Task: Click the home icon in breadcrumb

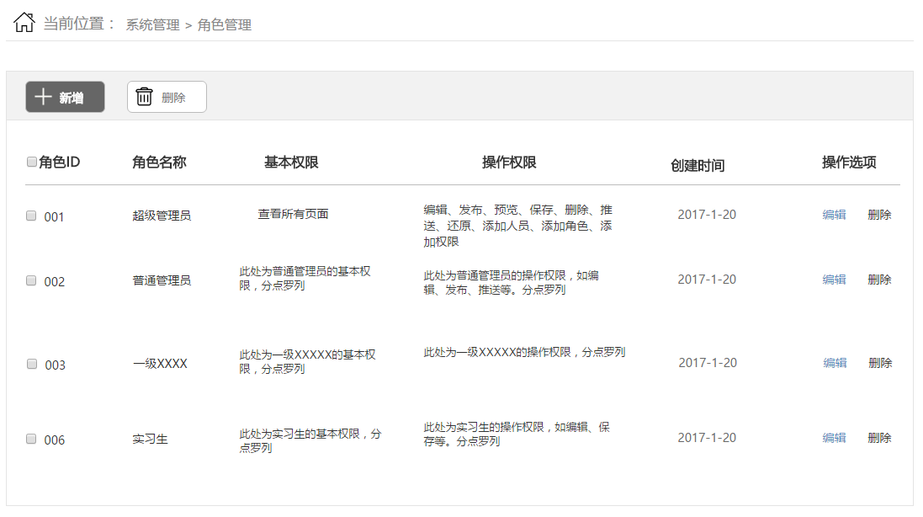Action: pyautogui.click(x=24, y=23)
